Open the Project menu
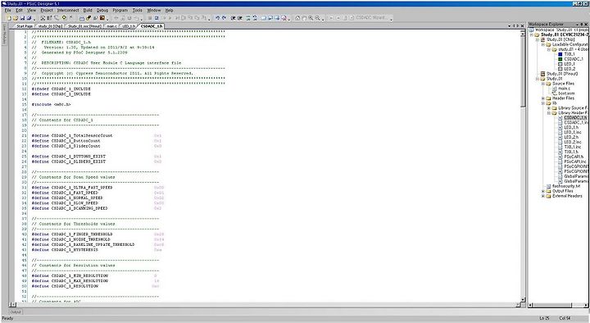 pos(47,10)
